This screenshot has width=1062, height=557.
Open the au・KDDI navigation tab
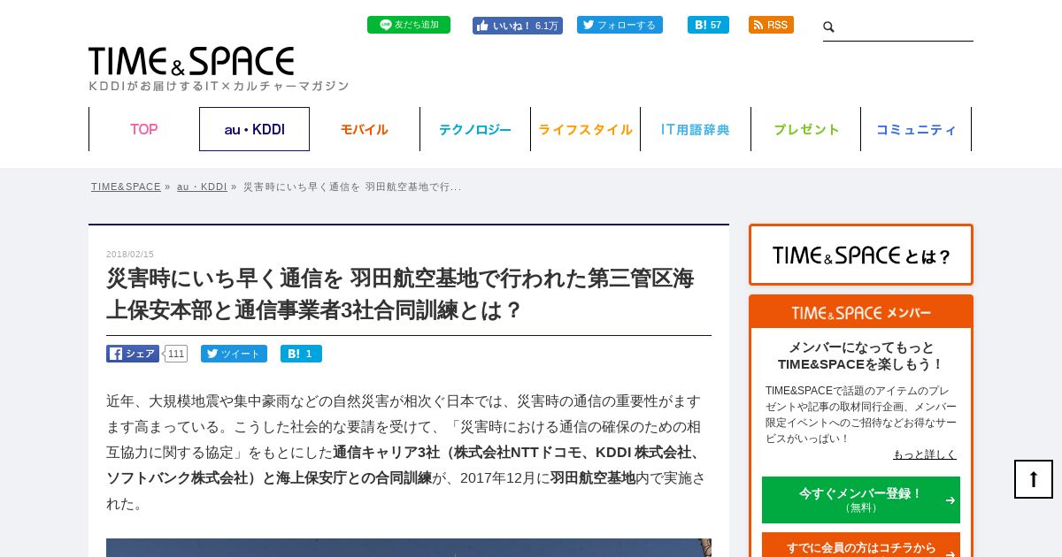click(254, 129)
